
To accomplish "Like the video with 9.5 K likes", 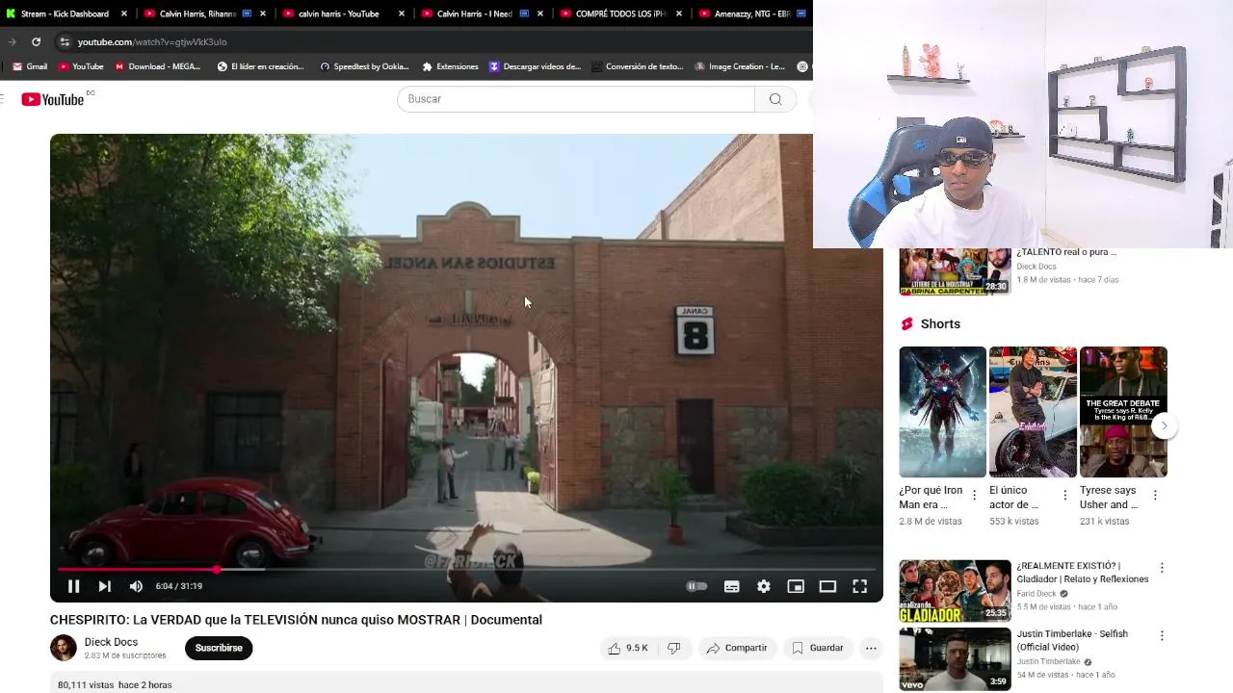I will 627,648.
